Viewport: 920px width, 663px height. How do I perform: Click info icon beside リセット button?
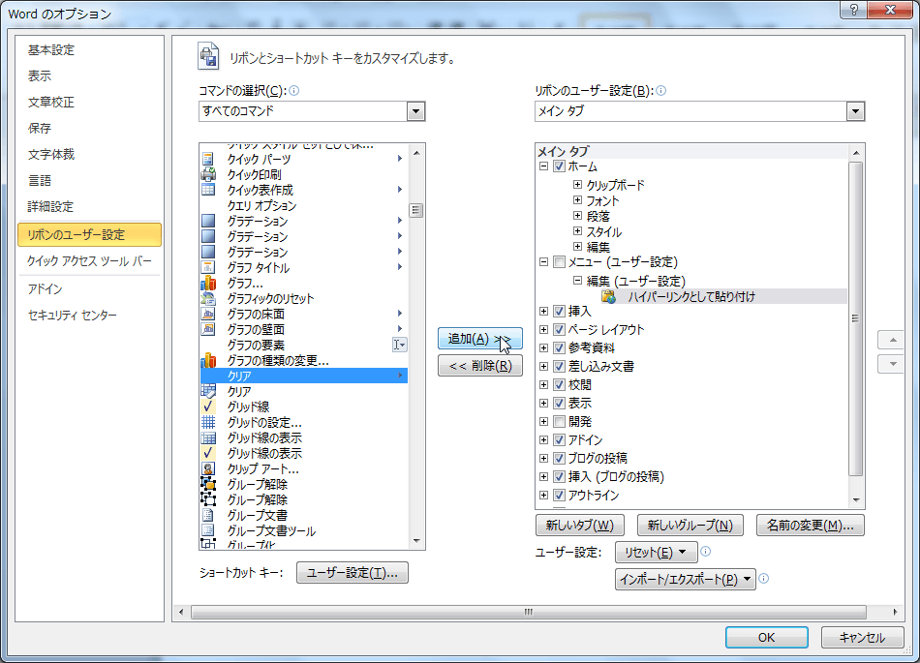click(x=706, y=551)
